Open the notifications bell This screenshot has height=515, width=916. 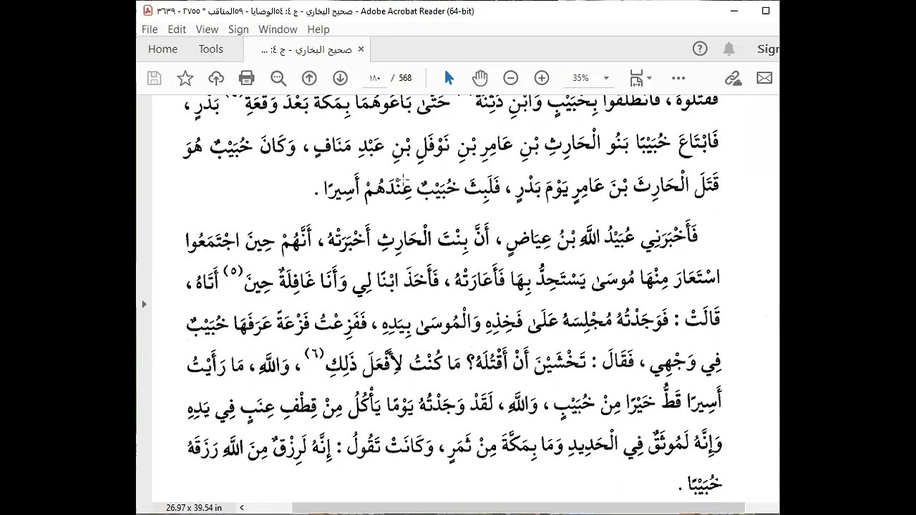coord(729,49)
